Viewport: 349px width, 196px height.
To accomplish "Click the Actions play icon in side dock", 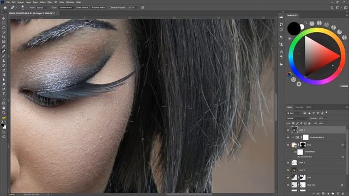I will click(x=281, y=64).
